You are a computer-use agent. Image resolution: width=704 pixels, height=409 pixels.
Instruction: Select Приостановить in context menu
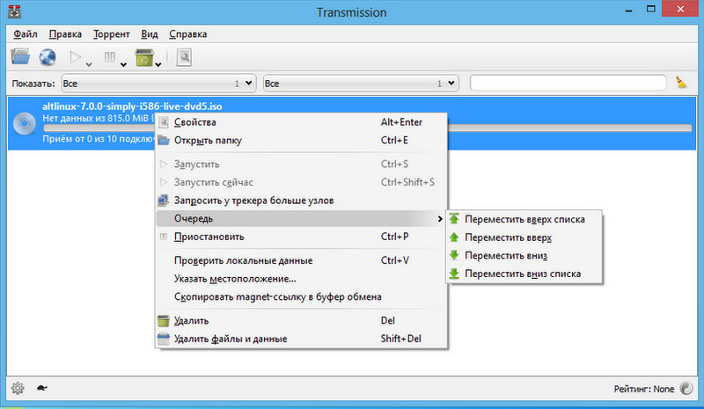pyautogui.click(x=301, y=237)
